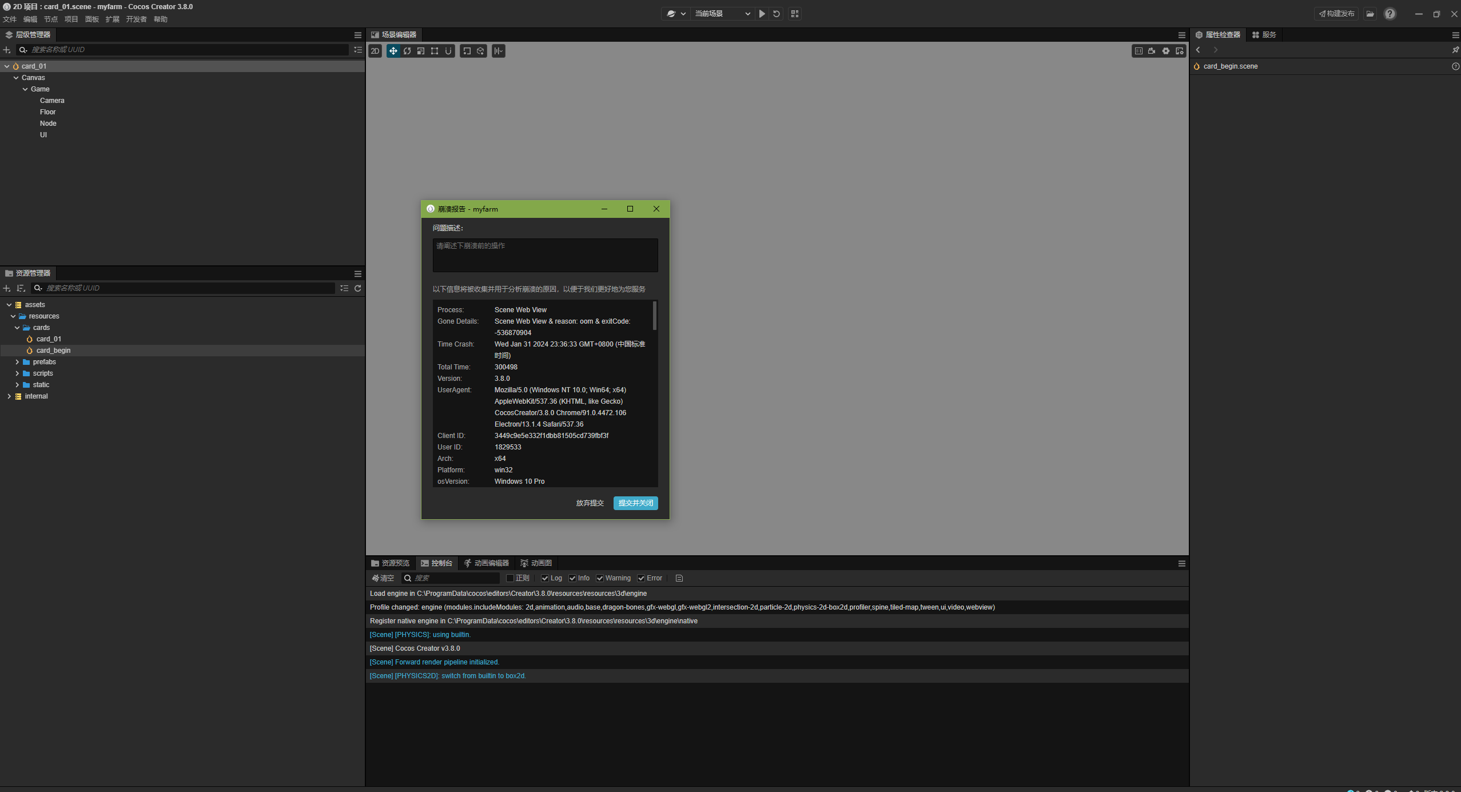Refresh the assets panel

(x=358, y=288)
